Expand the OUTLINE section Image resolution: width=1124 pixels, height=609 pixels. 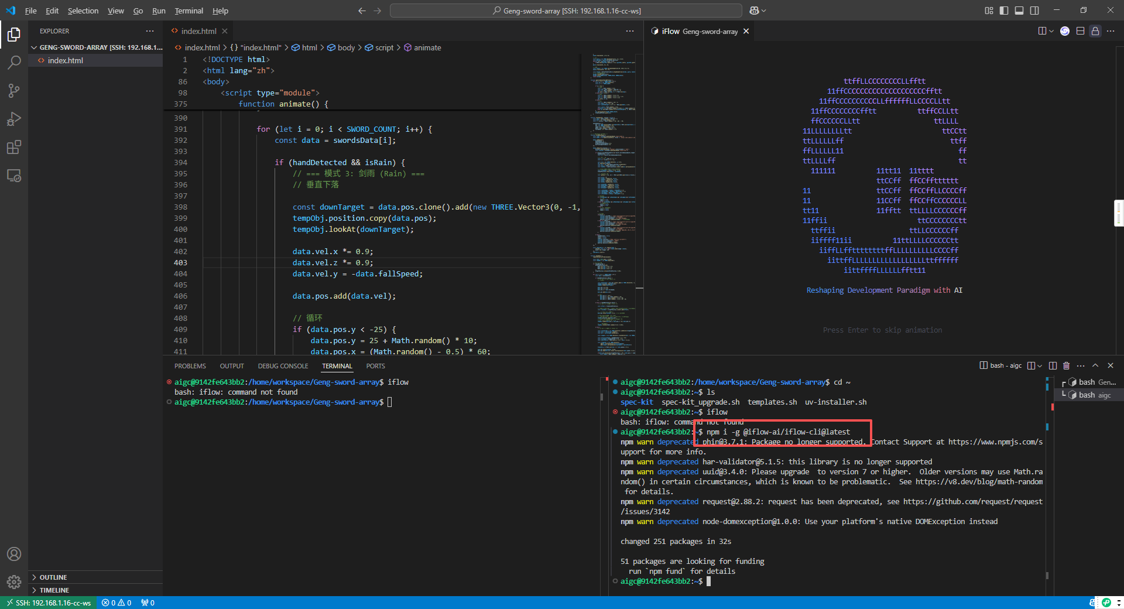[53, 577]
